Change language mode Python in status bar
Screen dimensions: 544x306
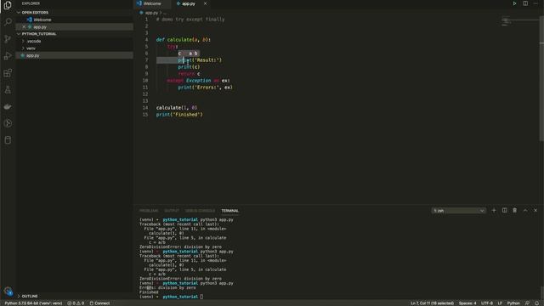513,303
